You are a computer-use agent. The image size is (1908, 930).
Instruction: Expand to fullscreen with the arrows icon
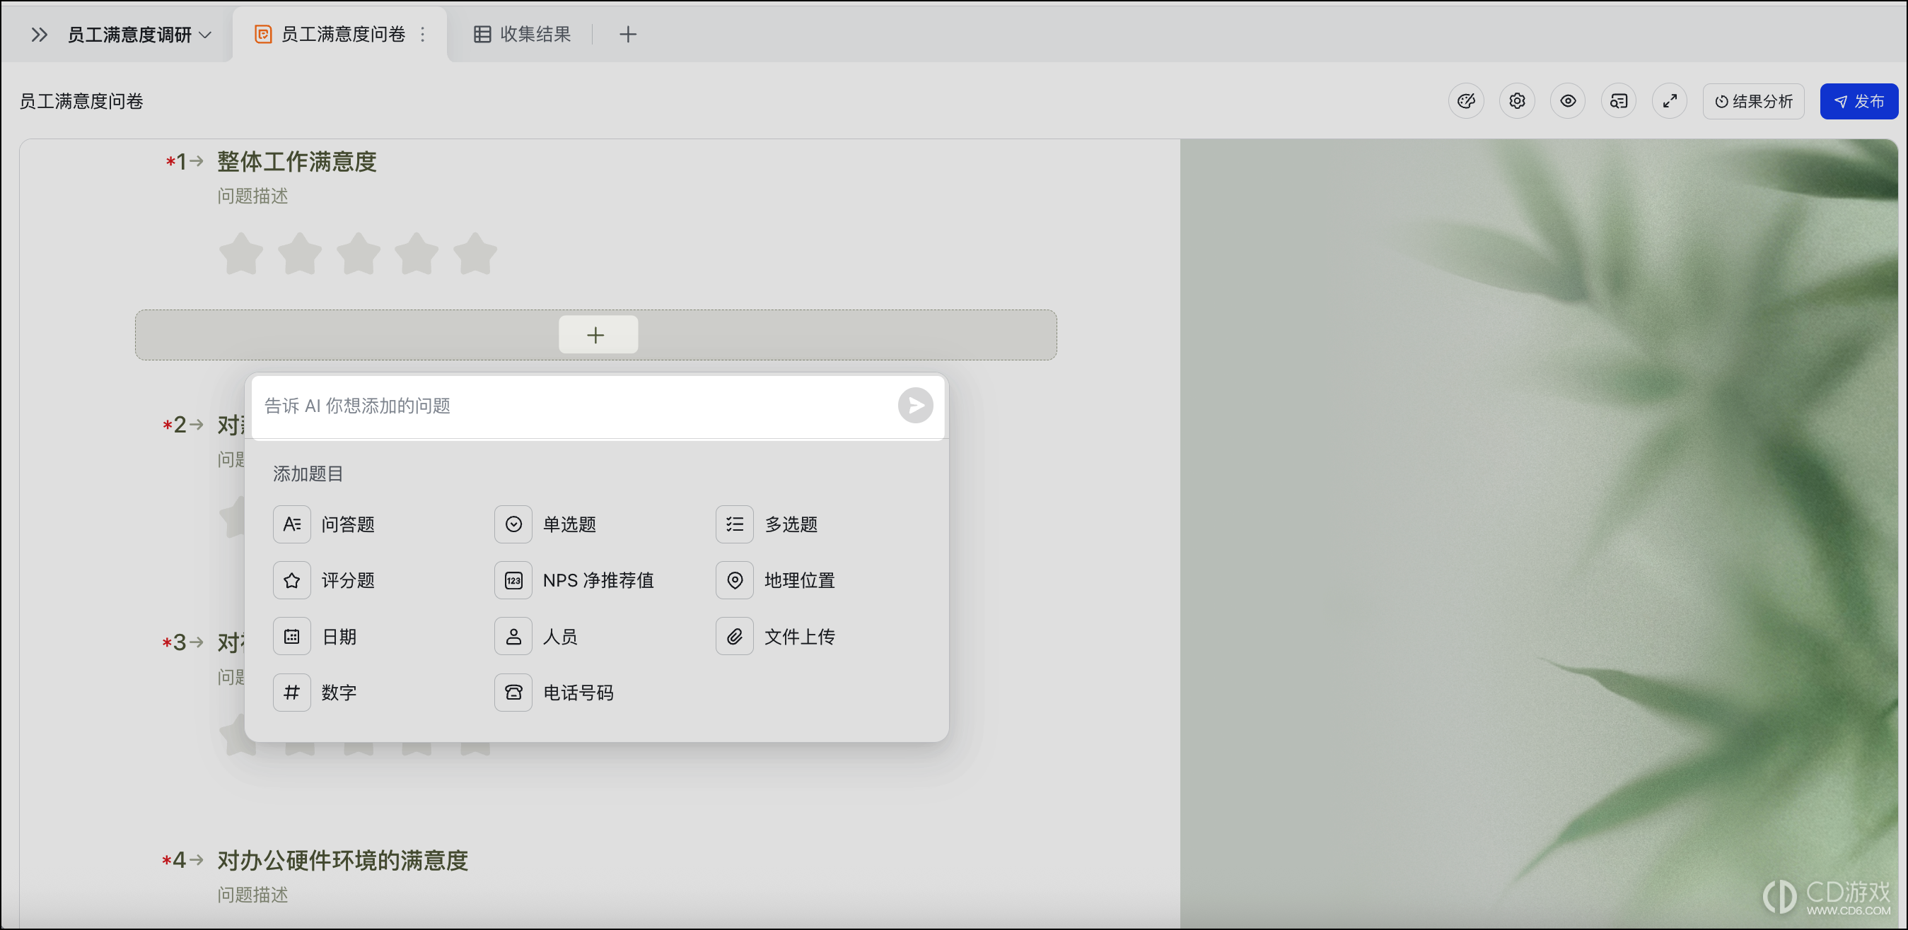click(1670, 102)
